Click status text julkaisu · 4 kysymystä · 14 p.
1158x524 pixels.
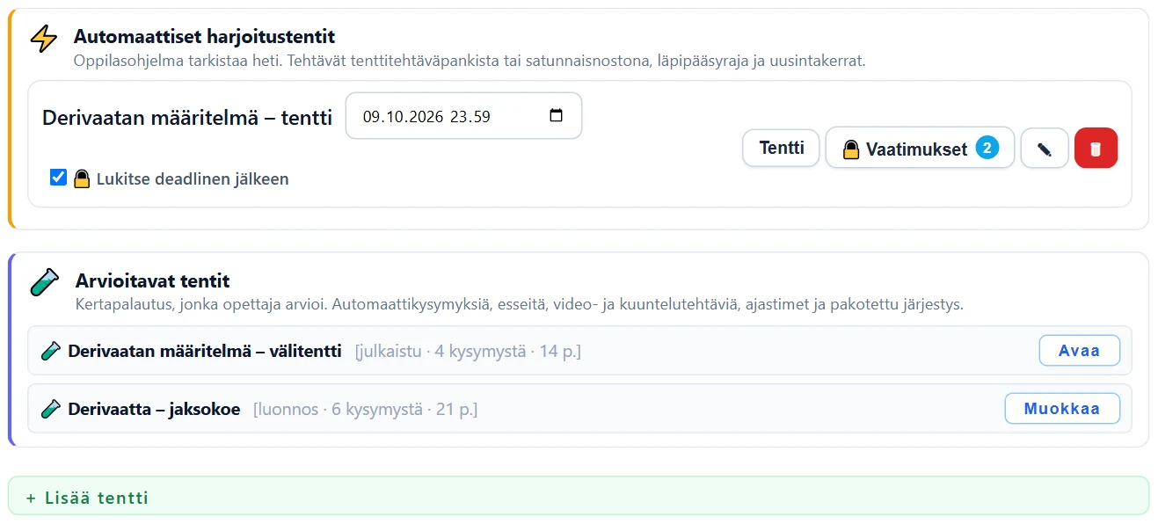click(469, 352)
